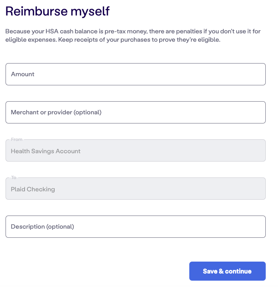
Task: Click the disabled From account field
Action: pos(135,150)
